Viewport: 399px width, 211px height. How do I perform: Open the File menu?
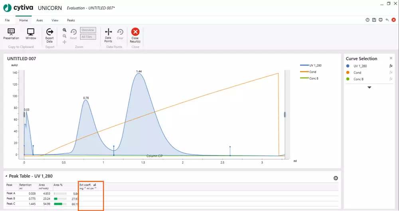[x=7, y=20]
